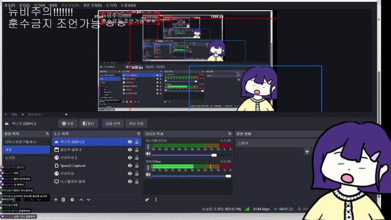This screenshot has height=220, width=391.
Task: Toggle lock on Spout2 Capture source
Action: click(x=137, y=165)
